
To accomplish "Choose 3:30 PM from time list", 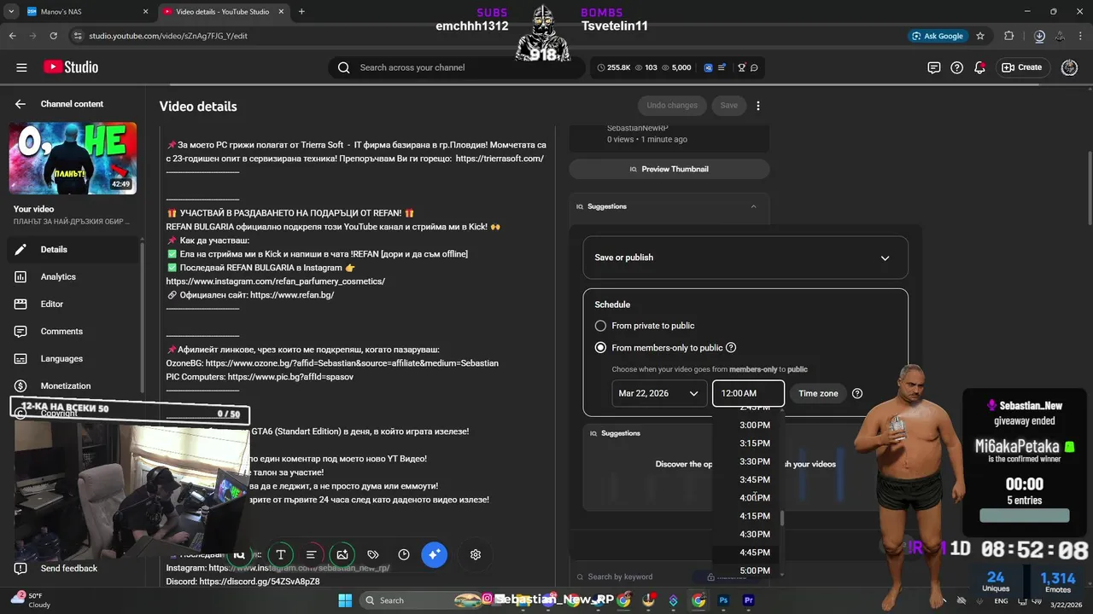I will pyautogui.click(x=755, y=461).
